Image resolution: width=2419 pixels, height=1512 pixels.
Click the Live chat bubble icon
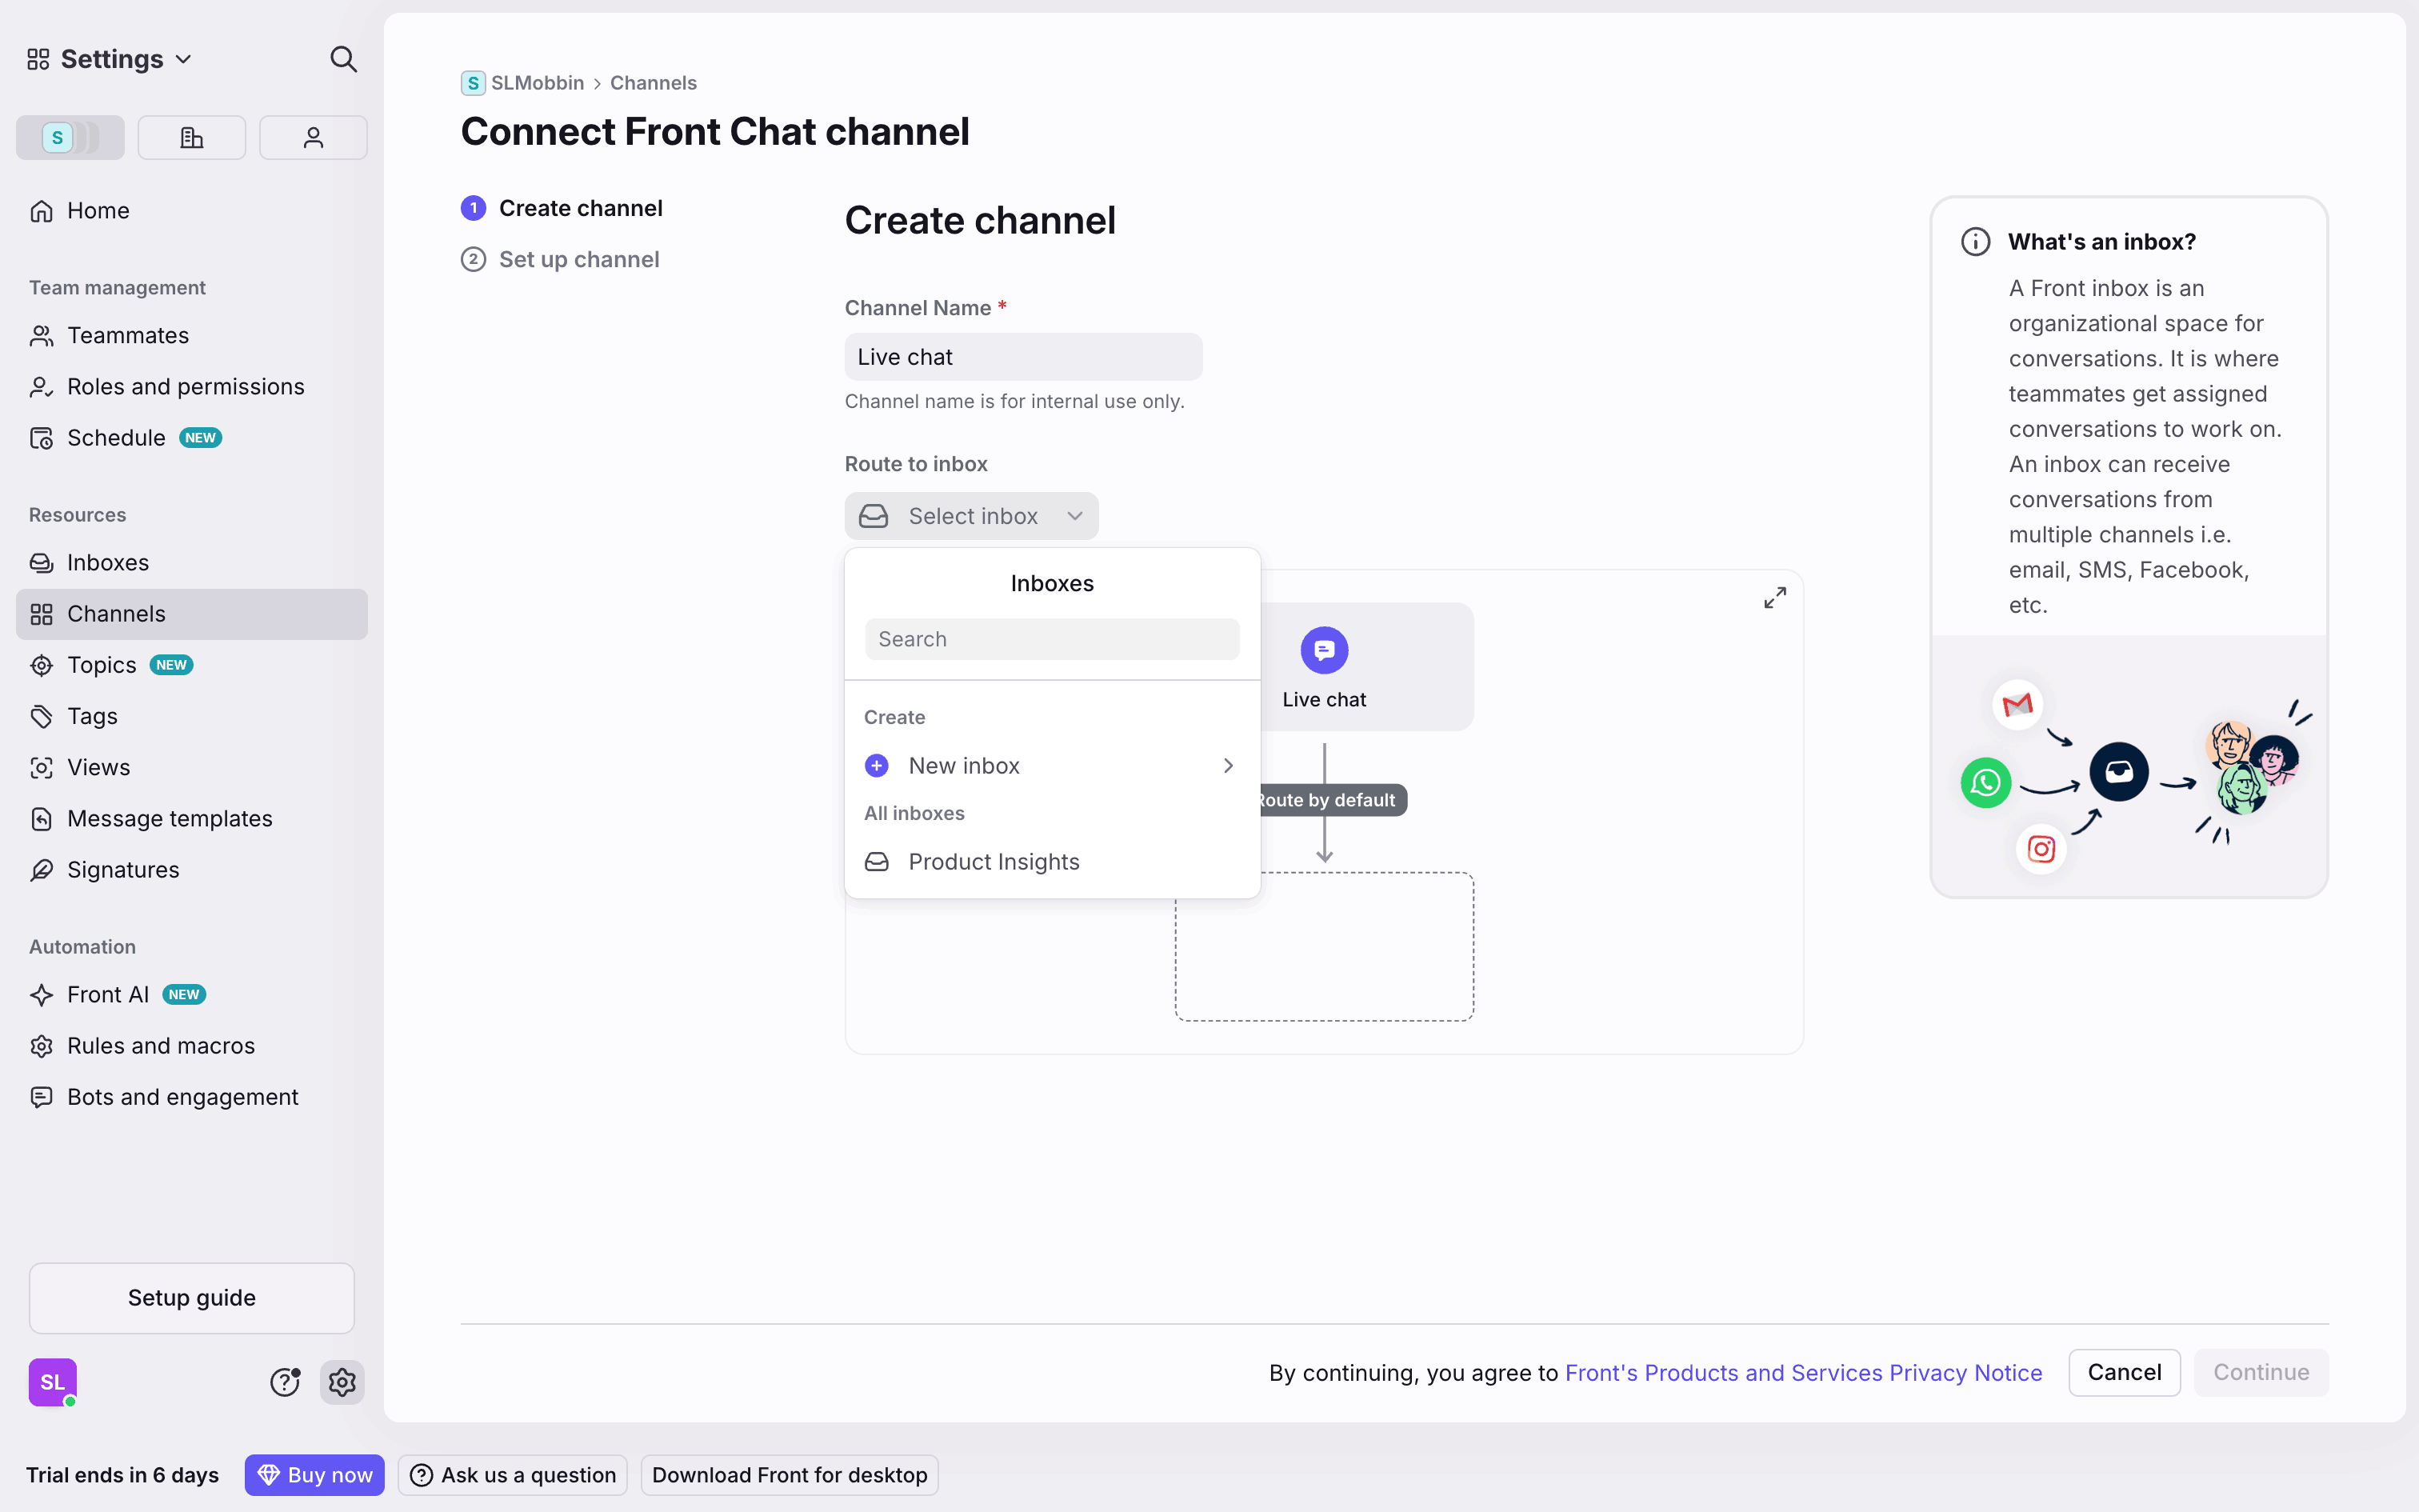point(1323,651)
